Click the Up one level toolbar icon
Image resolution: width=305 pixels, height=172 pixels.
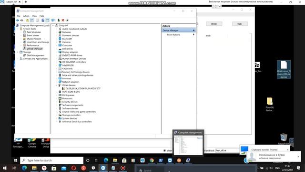point(28,20)
